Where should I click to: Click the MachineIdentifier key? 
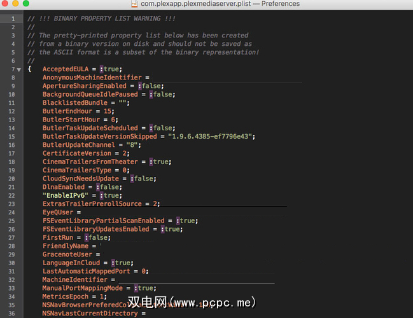point(75,280)
